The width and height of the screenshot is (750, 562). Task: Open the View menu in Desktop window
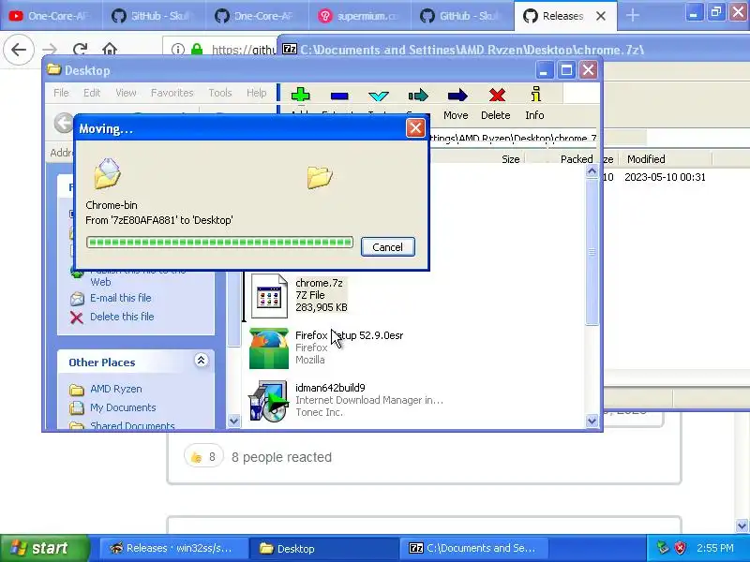(126, 93)
